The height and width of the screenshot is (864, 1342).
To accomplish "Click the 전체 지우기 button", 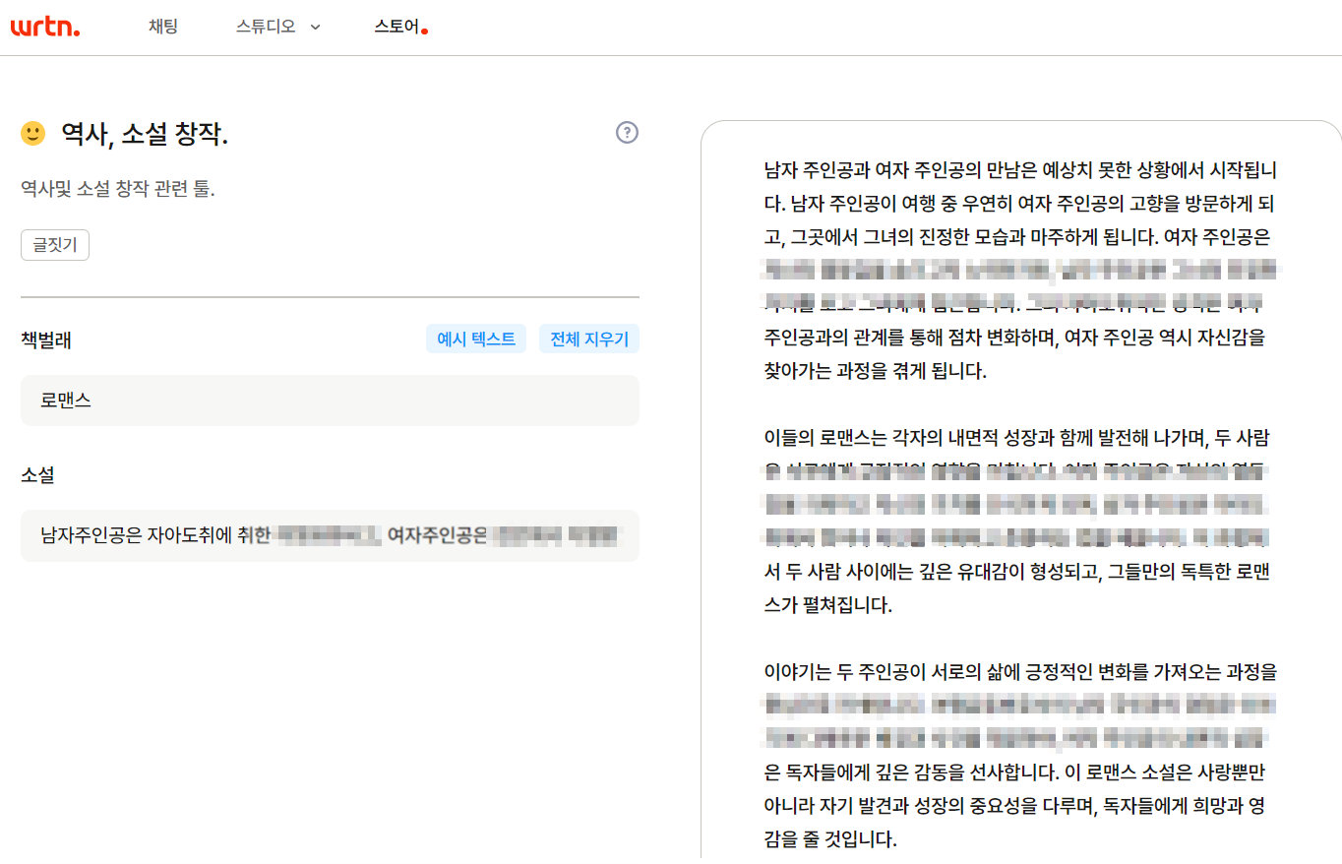I will pyautogui.click(x=589, y=339).
